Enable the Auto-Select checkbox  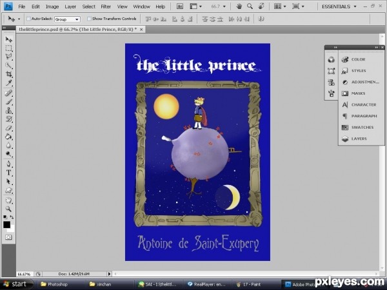pyautogui.click(x=28, y=19)
